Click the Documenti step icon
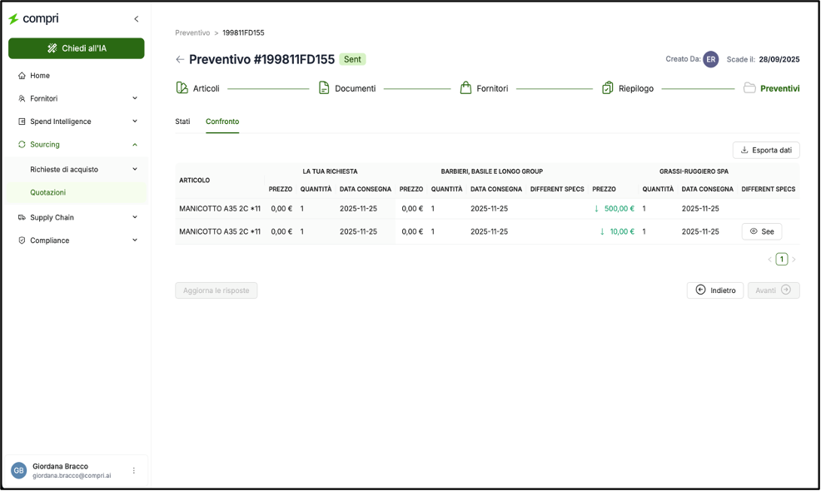The height and width of the screenshot is (491, 821). point(324,88)
